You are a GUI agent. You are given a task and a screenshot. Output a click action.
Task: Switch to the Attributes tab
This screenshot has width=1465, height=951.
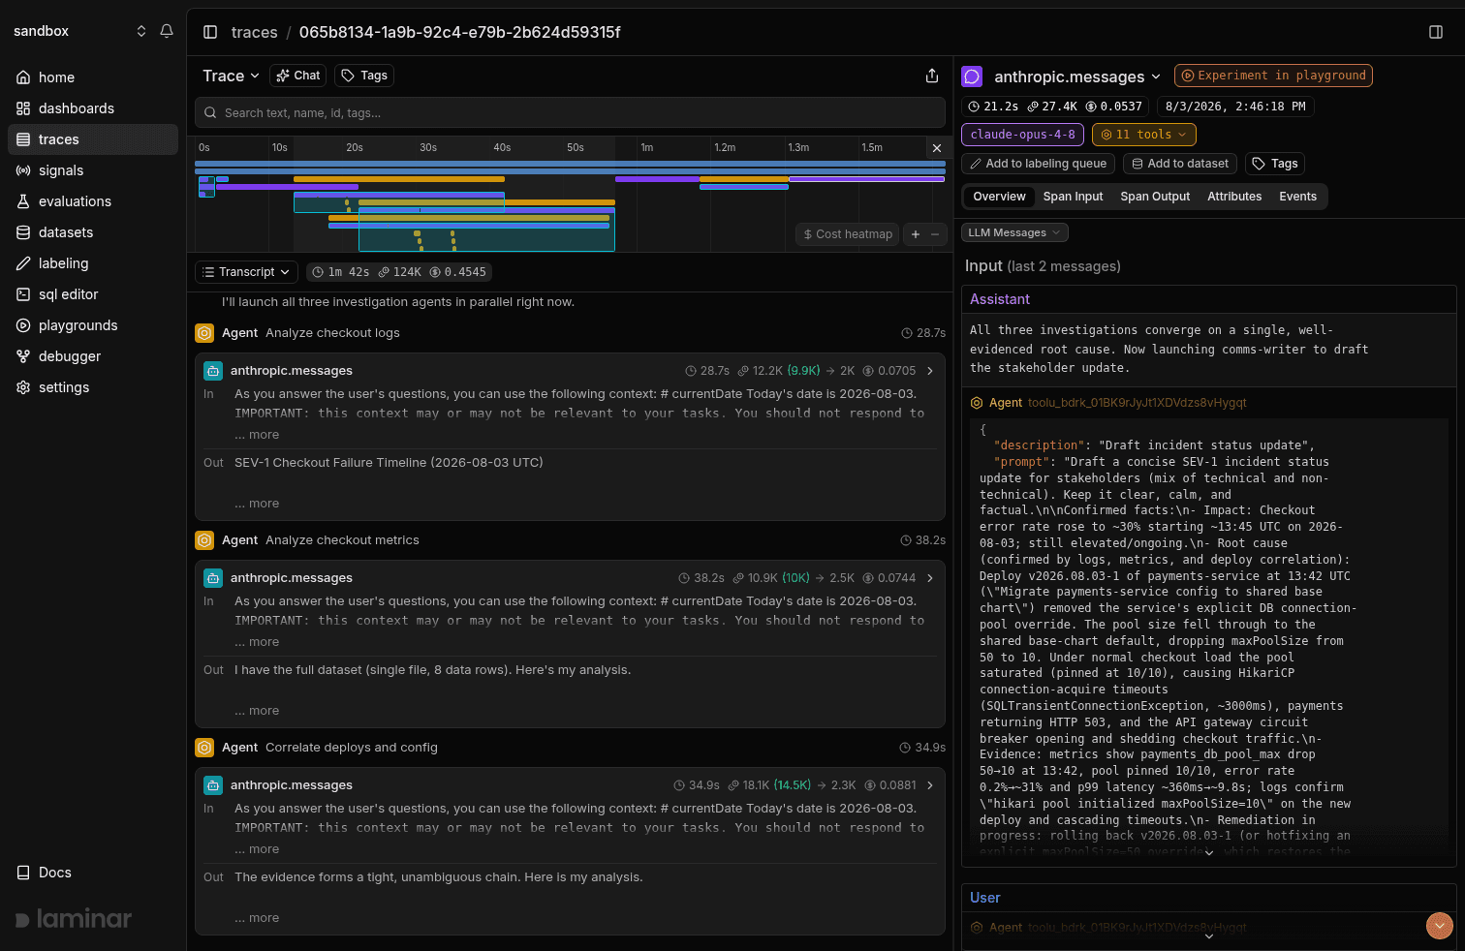[1234, 197]
